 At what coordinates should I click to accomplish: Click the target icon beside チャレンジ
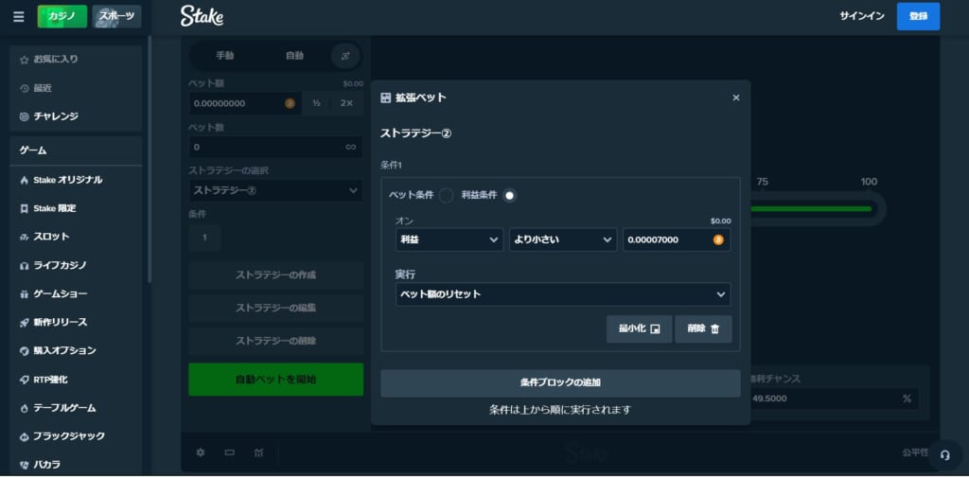click(24, 116)
